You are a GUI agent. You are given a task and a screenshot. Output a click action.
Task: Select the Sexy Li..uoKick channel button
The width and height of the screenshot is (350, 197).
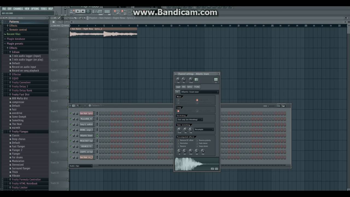(x=86, y=124)
